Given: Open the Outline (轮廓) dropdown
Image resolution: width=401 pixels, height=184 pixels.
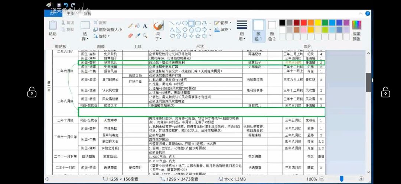Looking at the screenshot, I should 222,23.
